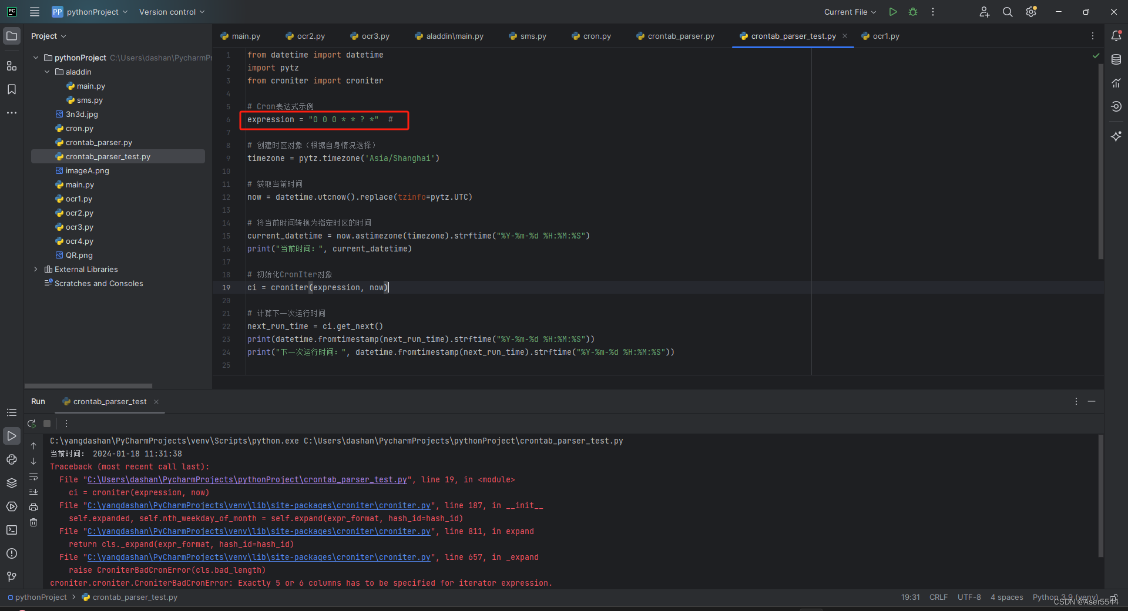Toggle the Python Console panel
1128x611 pixels.
(x=12, y=460)
